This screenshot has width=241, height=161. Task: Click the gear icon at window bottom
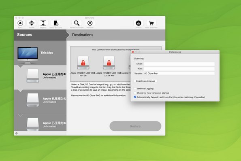pos(17,133)
